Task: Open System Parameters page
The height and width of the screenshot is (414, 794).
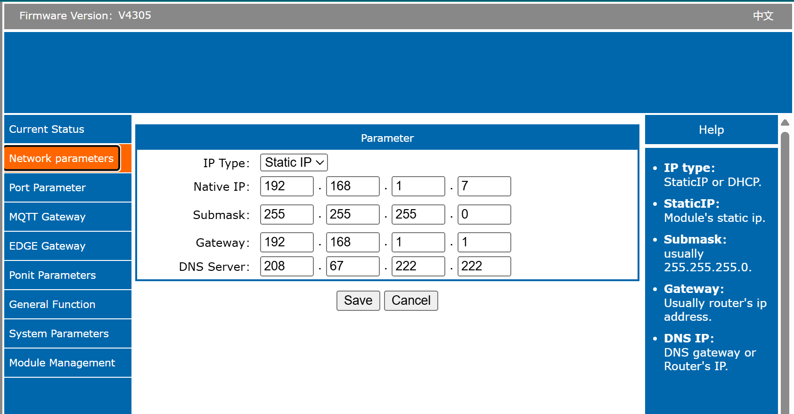Action: (67, 333)
